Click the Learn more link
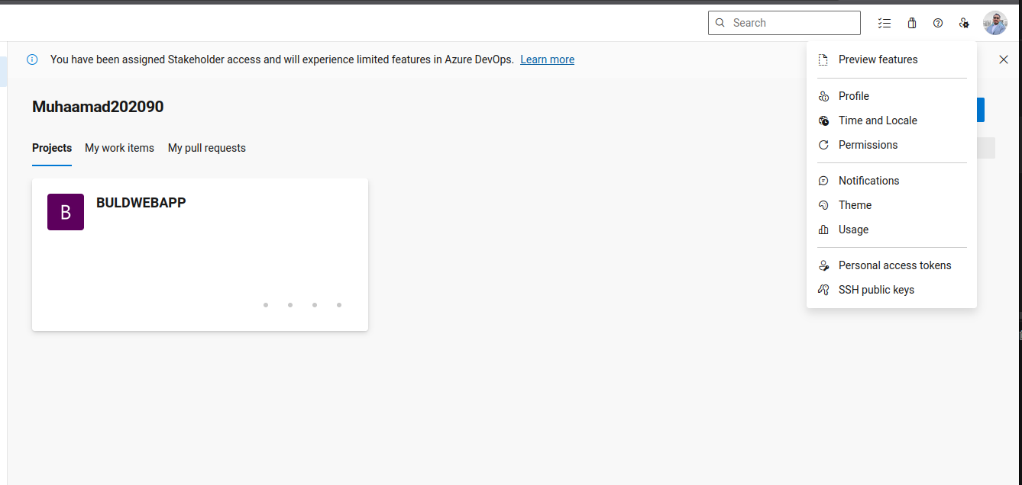The height and width of the screenshot is (485, 1022). [547, 59]
